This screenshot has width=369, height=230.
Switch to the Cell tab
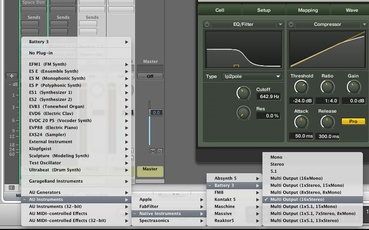tap(220, 10)
